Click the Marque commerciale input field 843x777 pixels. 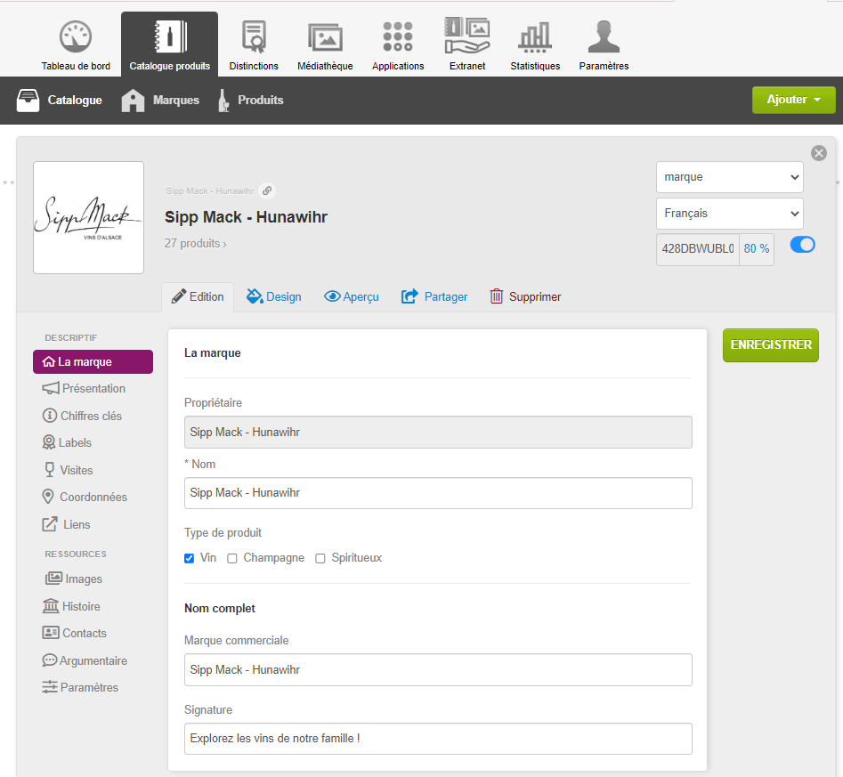438,670
